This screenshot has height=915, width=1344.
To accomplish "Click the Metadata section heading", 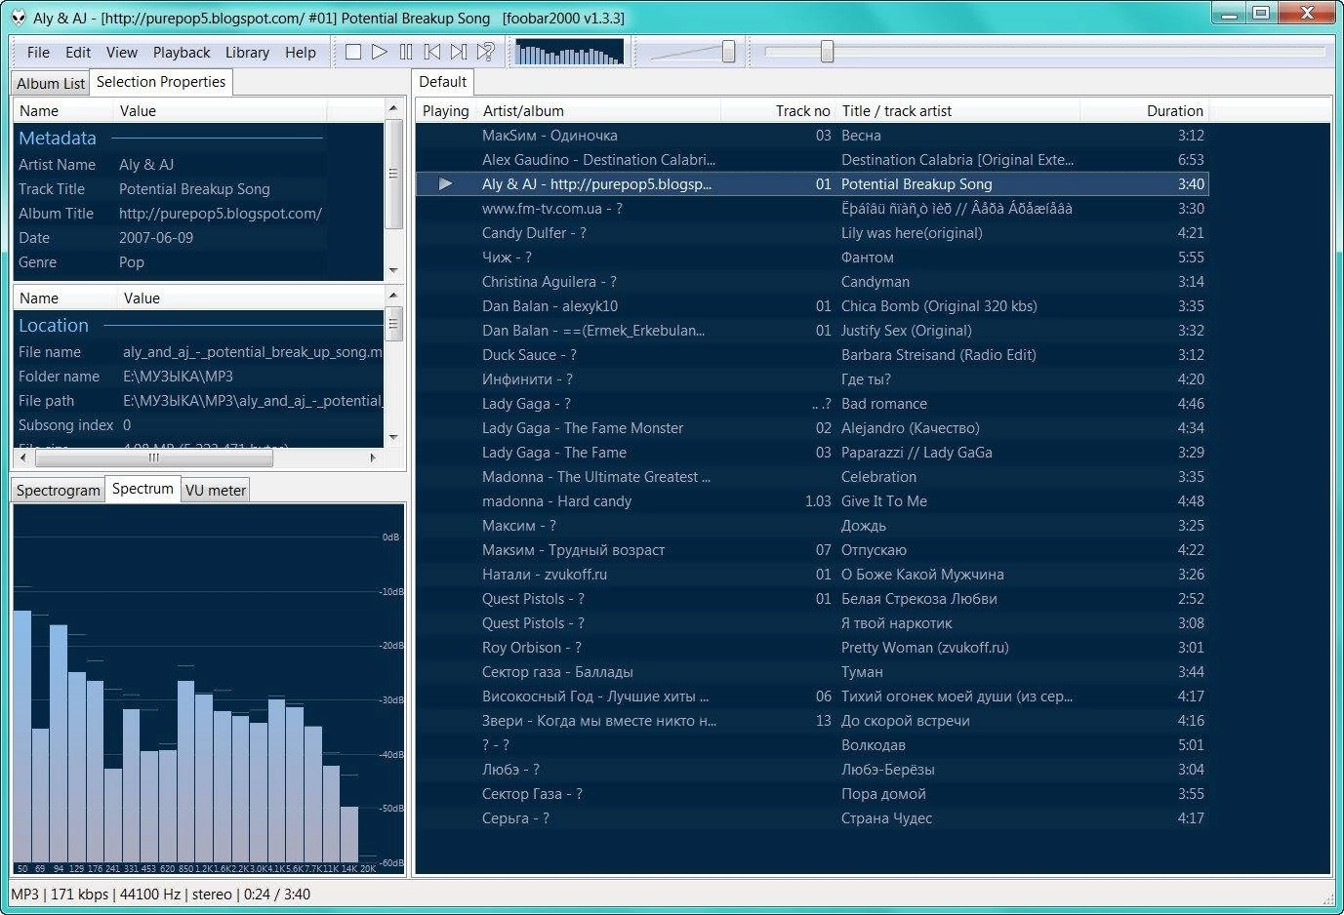I will [x=58, y=139].
